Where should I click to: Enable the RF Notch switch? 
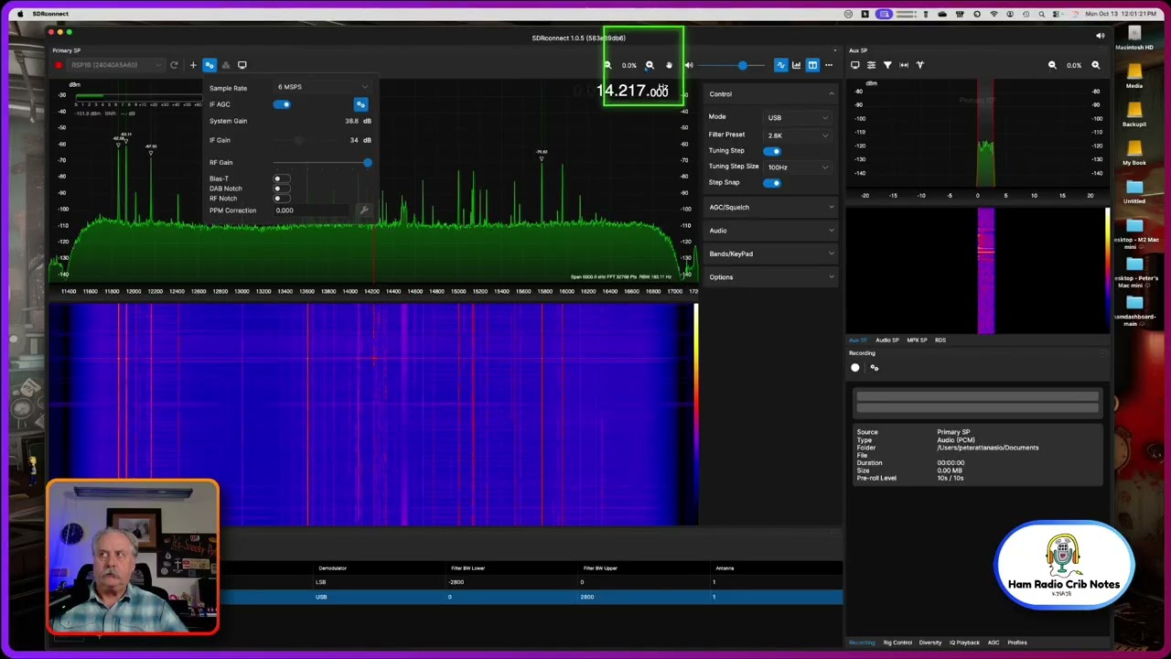(281, 199)
